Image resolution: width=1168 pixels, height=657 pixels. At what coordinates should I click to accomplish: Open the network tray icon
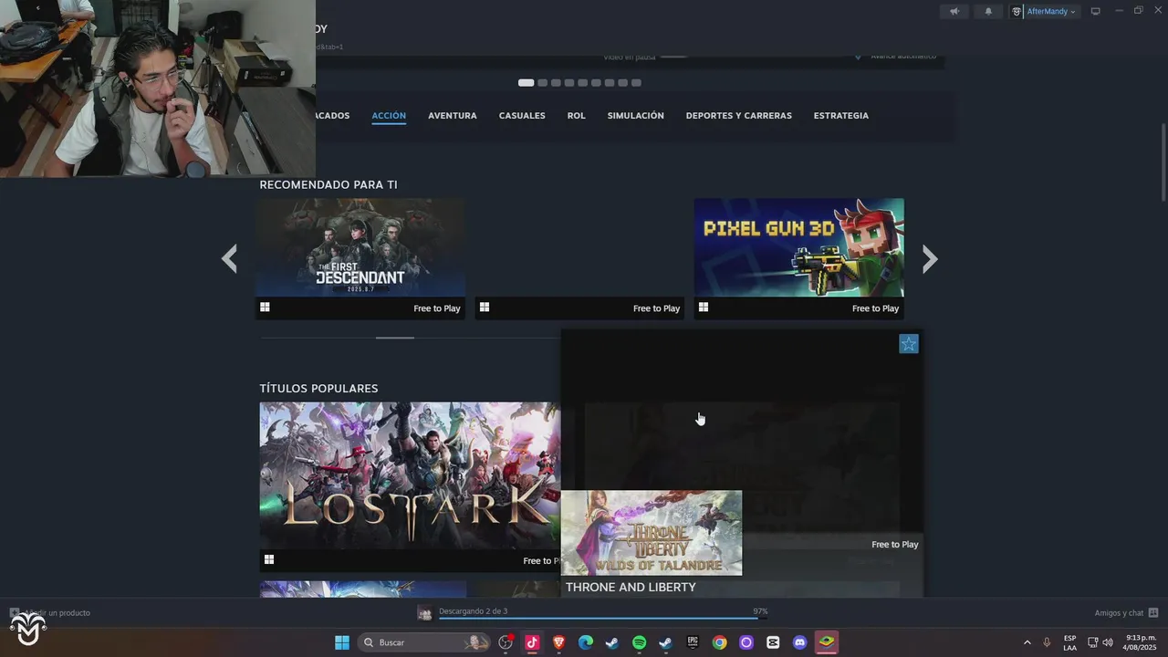[x=1093, y=642]
